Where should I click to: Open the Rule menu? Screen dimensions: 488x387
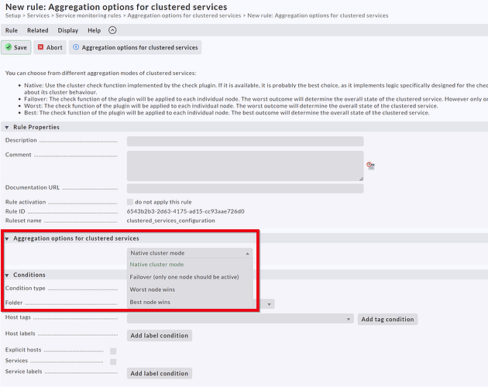[12, 30]
